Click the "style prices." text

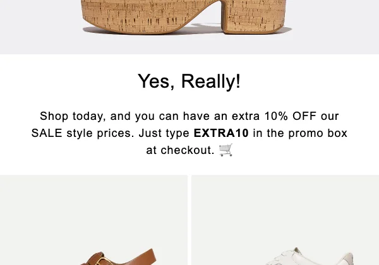point(100,133)
